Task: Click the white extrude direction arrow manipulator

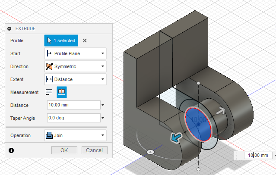Action: (221, 111)
